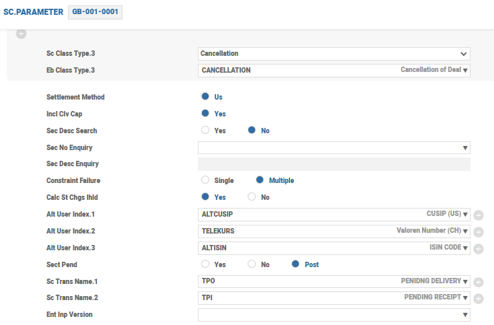The image size is (494, 325).
Task: Click the remove icon beside Alt User Index.2
Action: pos(479,232)
